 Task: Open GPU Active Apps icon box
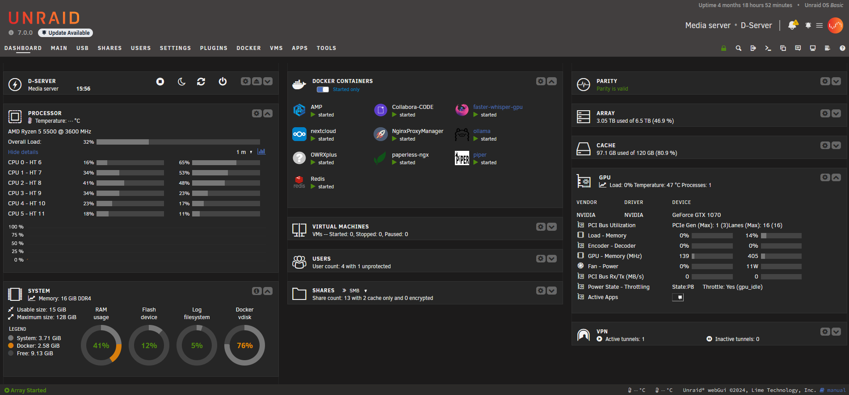pos(678,297)
